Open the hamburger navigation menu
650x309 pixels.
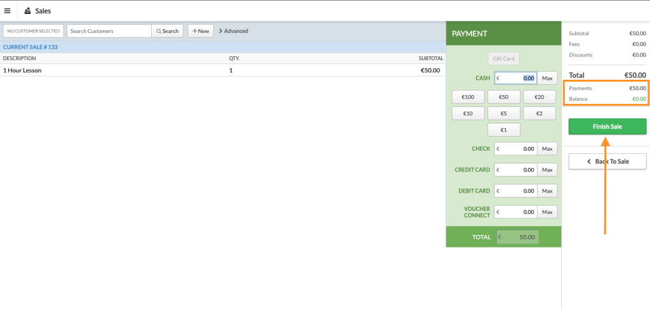(x=8, y=11)
